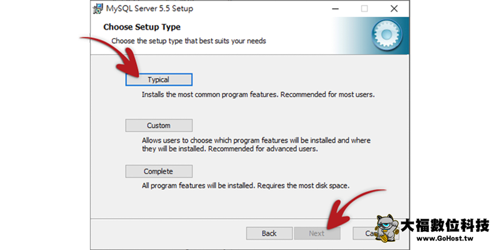500x250 pixels.
Task: Click the lucky cat mascot logo
Action: pyautogui.click(x=387, y=229)
